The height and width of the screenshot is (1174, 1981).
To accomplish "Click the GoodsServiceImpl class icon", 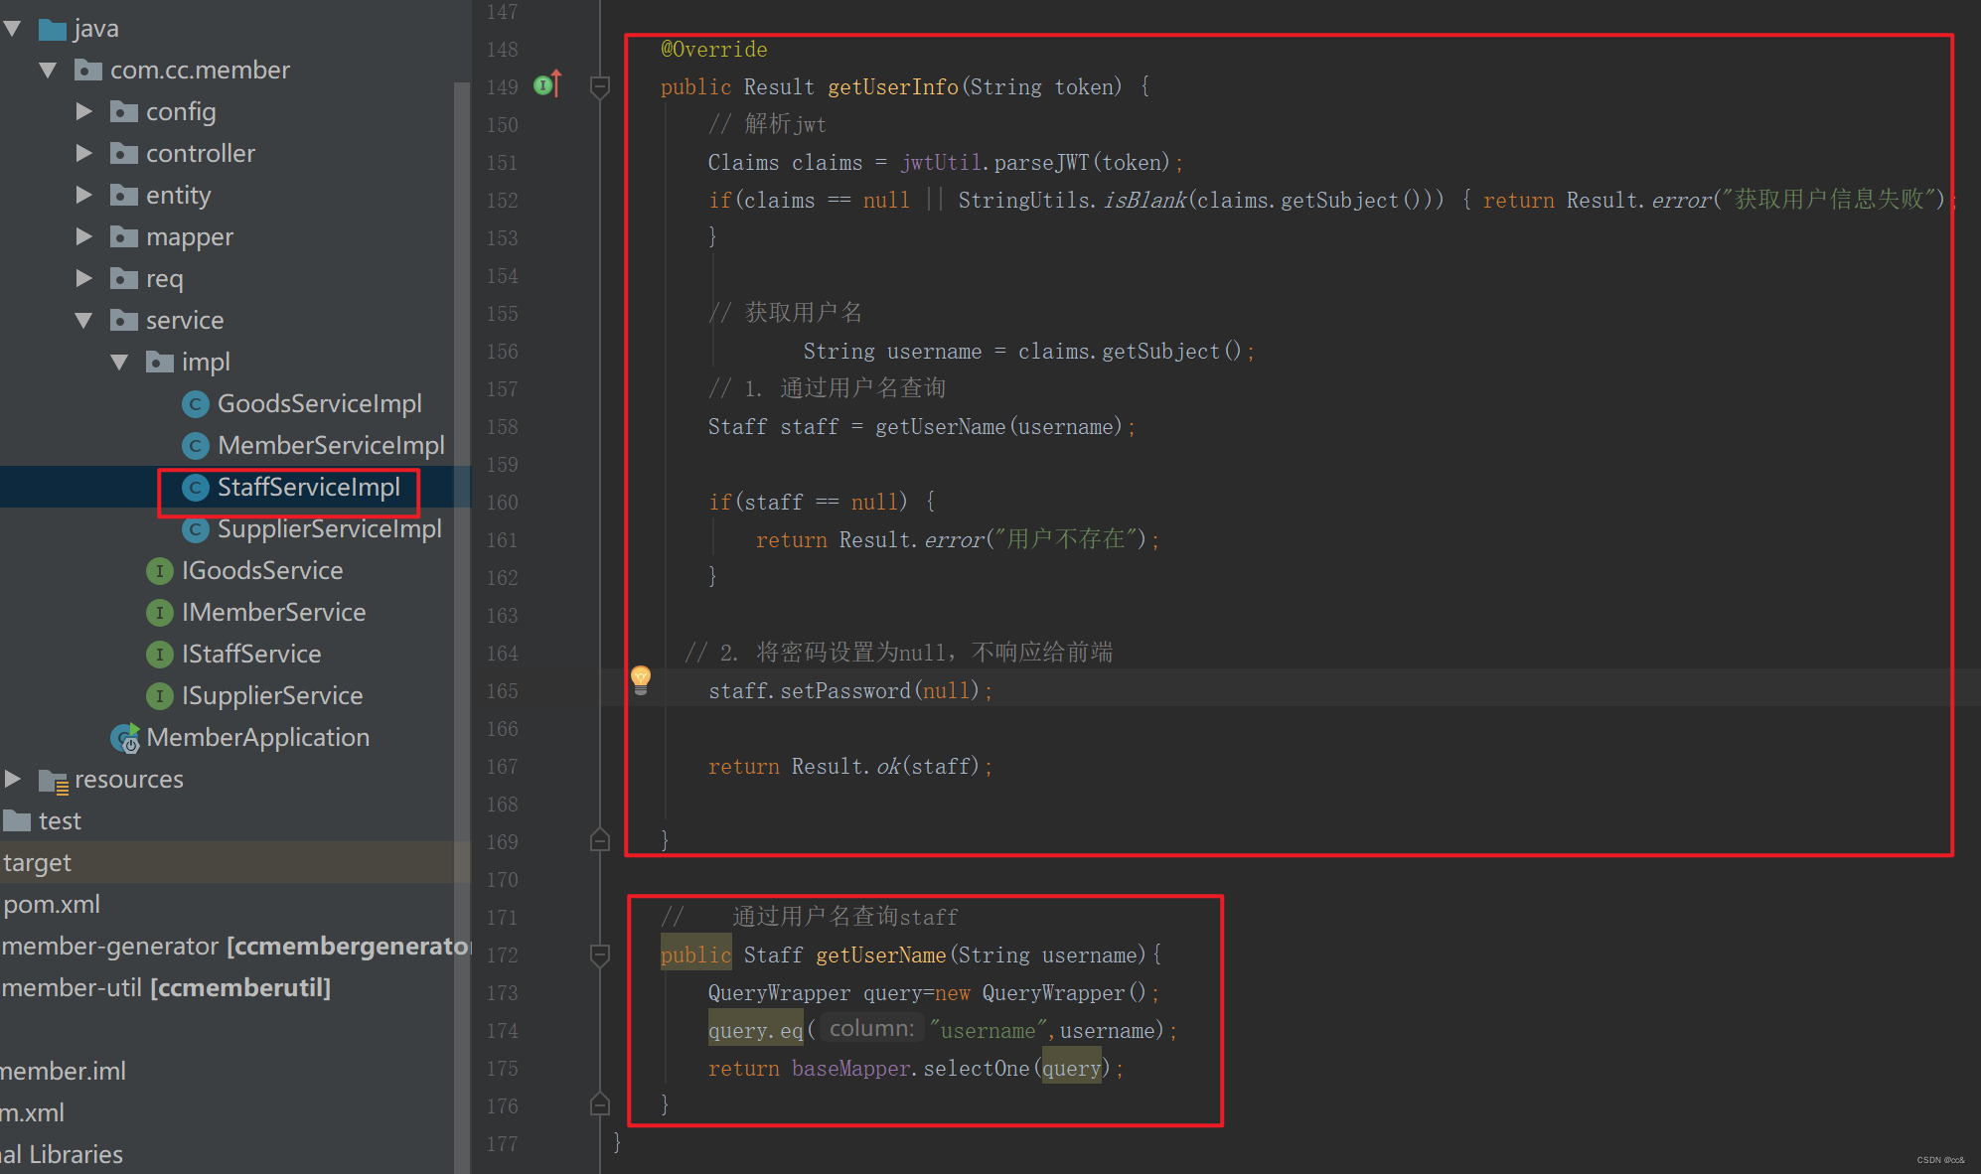I will tap(196, 404).
